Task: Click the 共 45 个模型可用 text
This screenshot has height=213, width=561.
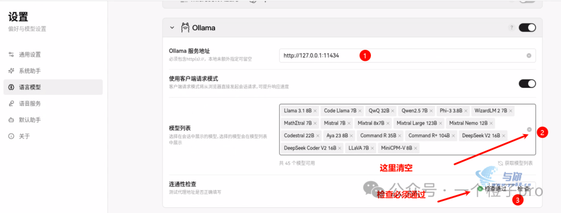Action: pyautogui.click(x=297, y=163)
